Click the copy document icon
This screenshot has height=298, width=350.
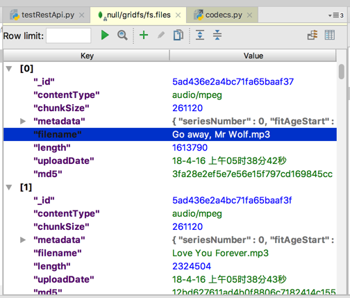[x=178, y=35]
